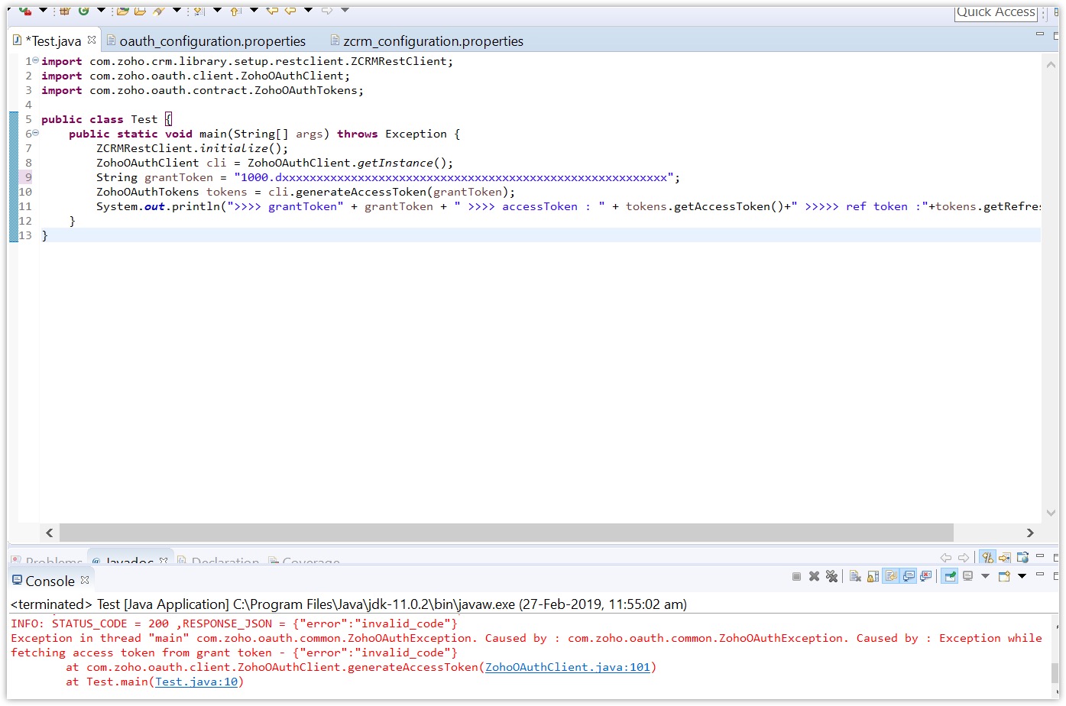Image resolution: width=1066 pixels, height=706 pixels.
Task: Click the editor horizontal scrollbar left arrow
Action: pyautogui.click(x=50, y=533)
